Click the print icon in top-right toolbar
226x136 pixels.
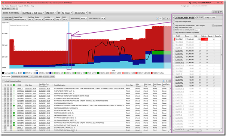coord(219,12)
